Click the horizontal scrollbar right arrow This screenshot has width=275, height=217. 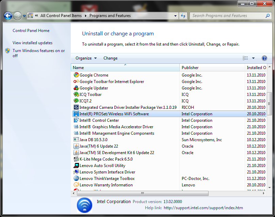pos(263,193)
